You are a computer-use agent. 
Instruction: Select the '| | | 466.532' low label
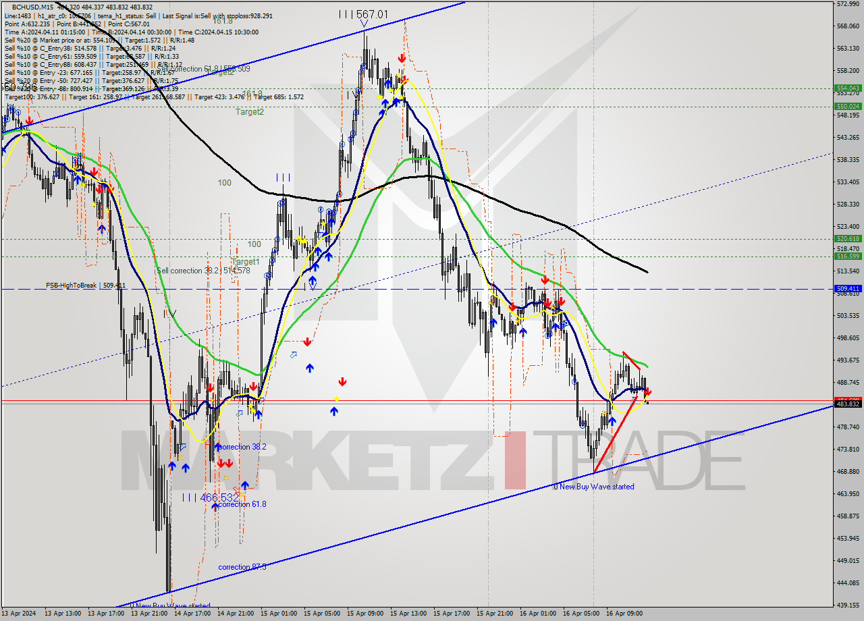210,497
